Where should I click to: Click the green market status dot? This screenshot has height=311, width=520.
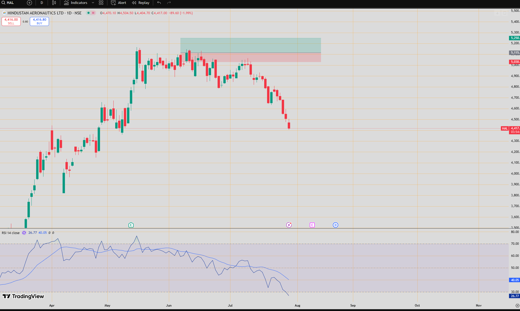click(88, 13)
